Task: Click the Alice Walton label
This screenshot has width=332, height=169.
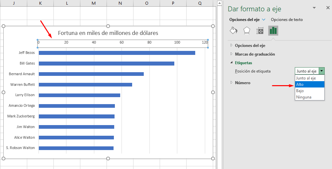Action: click(x=25, y=137)
